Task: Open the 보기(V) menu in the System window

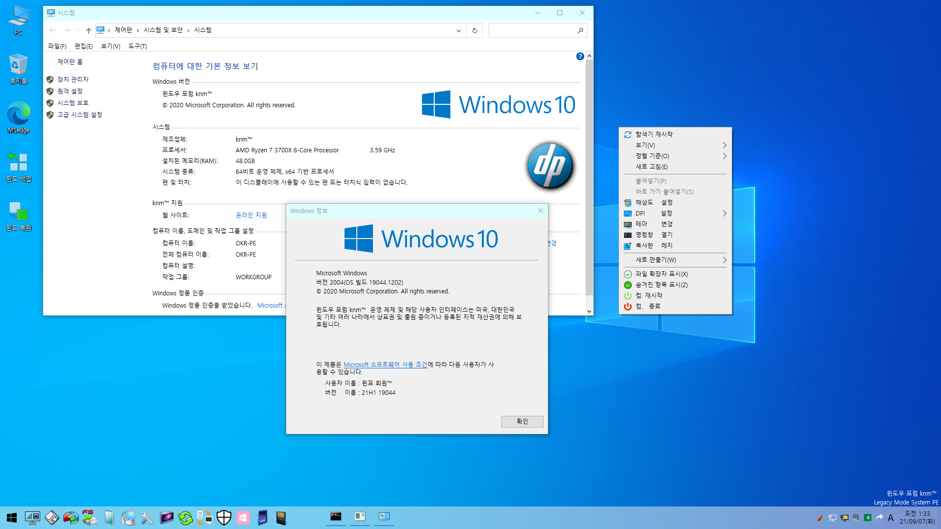Action: point(110,46)
